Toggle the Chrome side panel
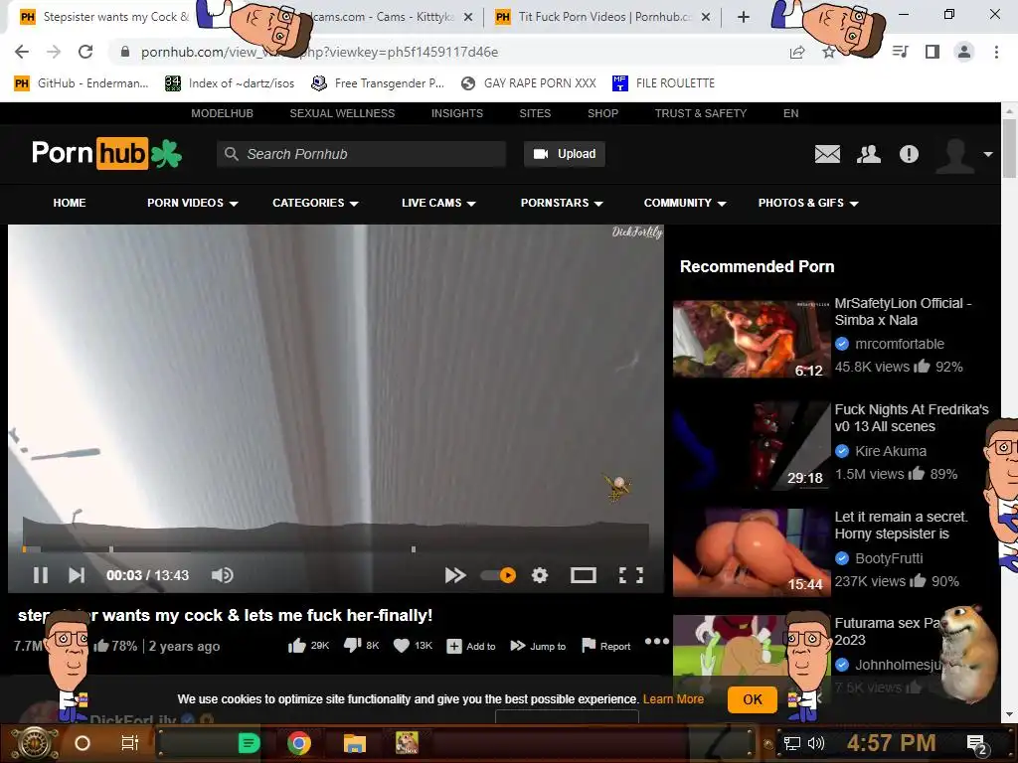 [x=933, y=52]
